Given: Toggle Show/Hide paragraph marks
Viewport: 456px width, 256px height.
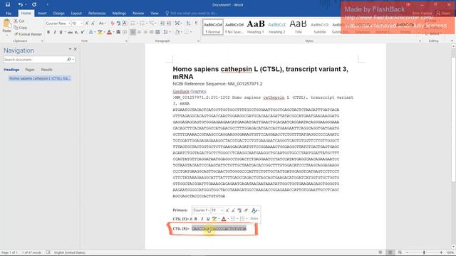Looking at the screenshot, I should [197, 23].
